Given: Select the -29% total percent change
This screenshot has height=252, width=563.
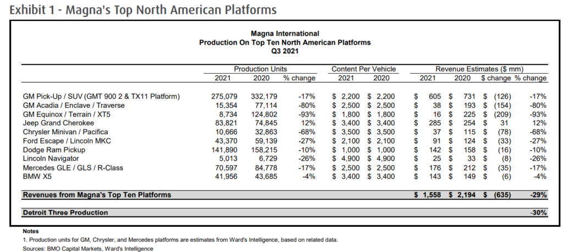Looking at the screenshot, I should (538, 195).
